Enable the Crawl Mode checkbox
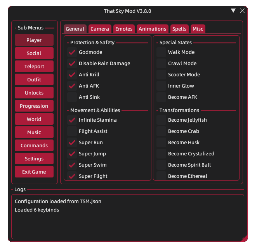This screenshot has height=248, width=257. pos(161,63)
